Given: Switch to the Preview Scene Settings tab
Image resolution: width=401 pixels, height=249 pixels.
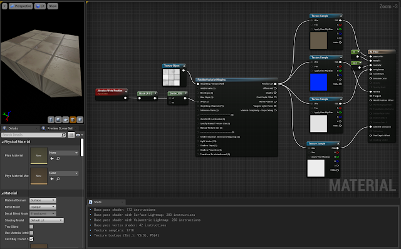Looking at the screenshot, I should coord(60,128).
